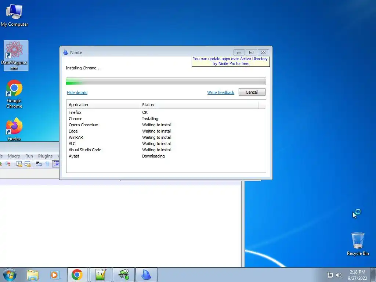This screenshot has width=376, height=282.
Task: Open the Plugins menu in Notepad++
Action: click(x=45, y=156)
